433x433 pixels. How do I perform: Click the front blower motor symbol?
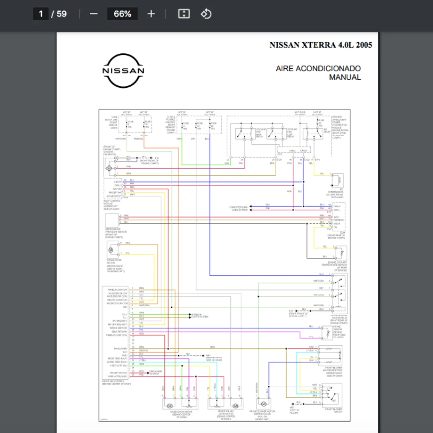pyautogui.click(x=263, y=404)
